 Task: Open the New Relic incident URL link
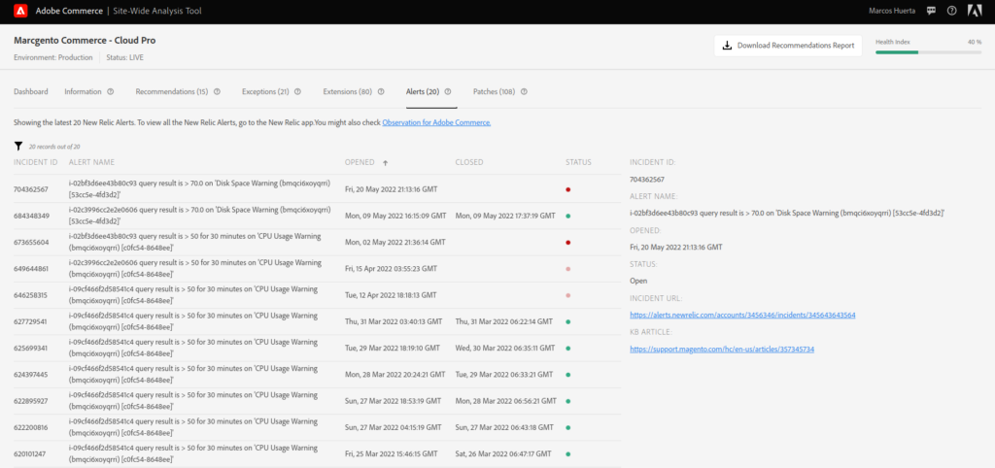pos(742,316)
